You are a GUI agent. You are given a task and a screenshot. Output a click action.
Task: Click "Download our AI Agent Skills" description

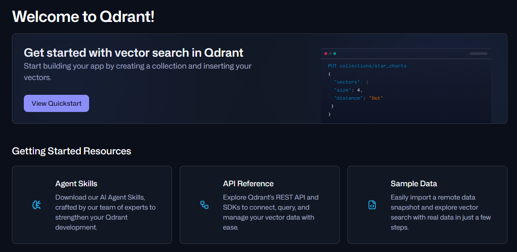(x=105, y=212)
